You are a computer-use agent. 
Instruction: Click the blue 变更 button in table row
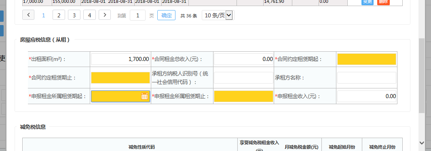pos(367,2)
